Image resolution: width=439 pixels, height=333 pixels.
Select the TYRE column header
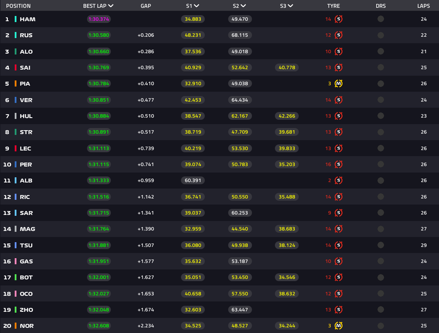pyautogui.click(x=333, y=6)
